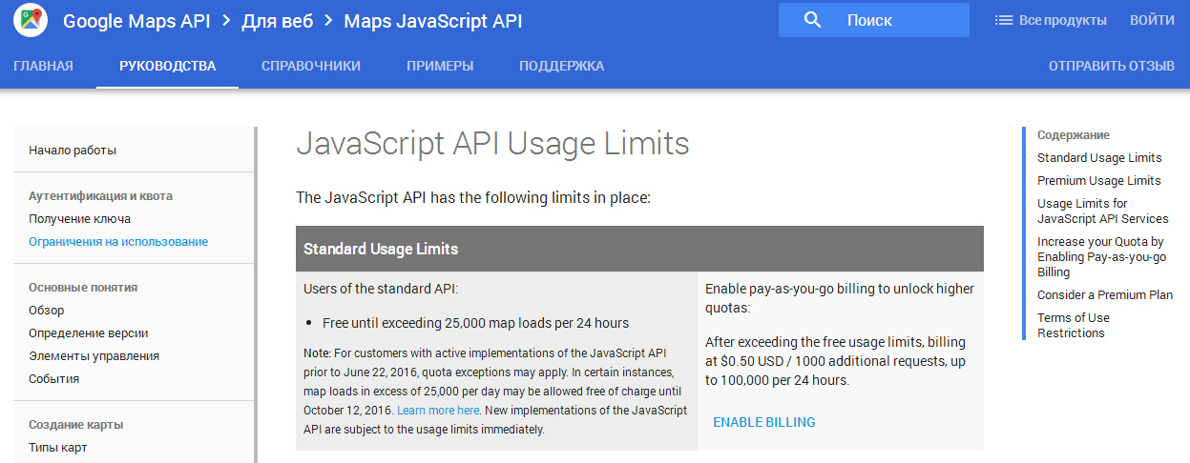
Task: Click the 'ENABLE BILLING' link
Action: (x=764, y=422)
